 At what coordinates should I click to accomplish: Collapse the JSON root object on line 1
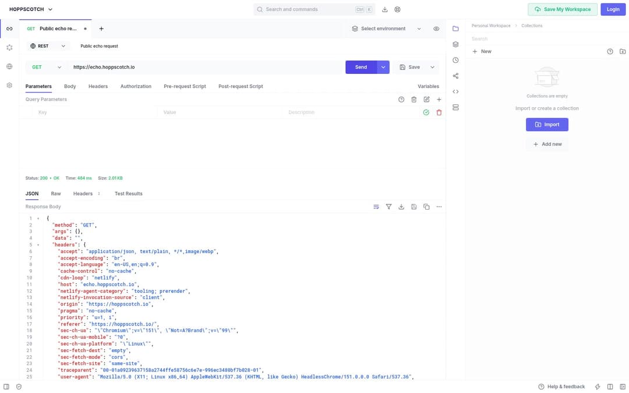pyautogui.click(x=38, y=218)
